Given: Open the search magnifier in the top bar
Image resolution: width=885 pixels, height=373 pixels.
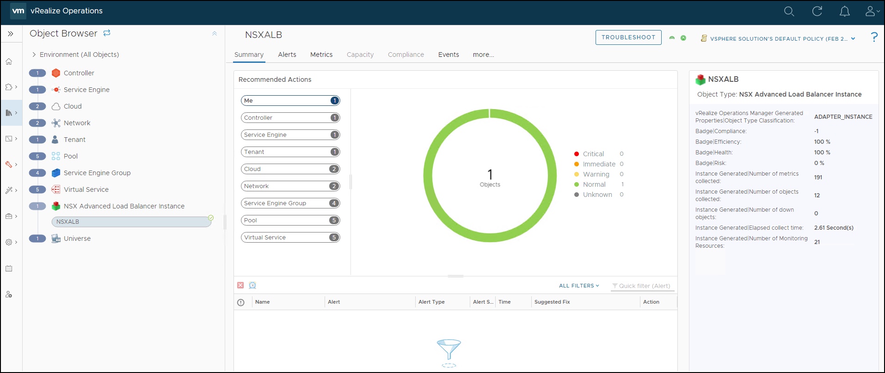Looking at the screenshot, I should tap(789, 11).
